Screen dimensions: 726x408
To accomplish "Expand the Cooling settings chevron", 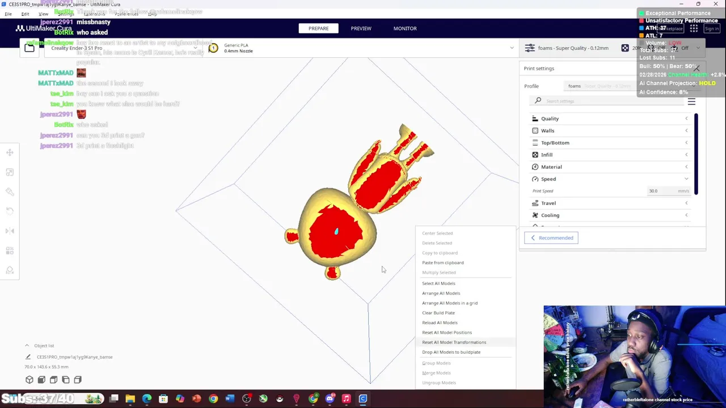I will pos(686,215).
